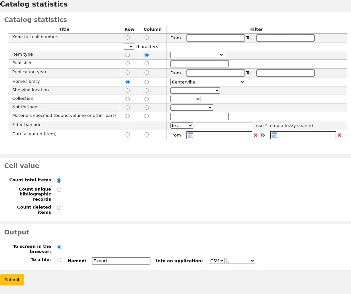Focus Publication year To input field
The height and width of the screenshot is (294, 351).
click(285, 73)
